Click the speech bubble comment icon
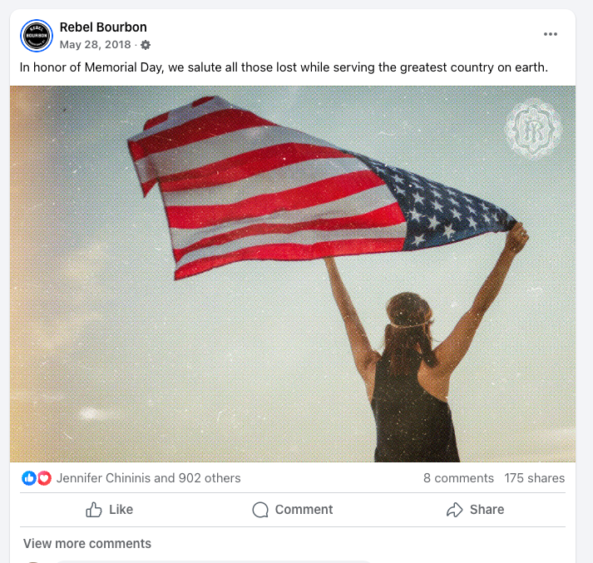This screenshot has height=563, width=593. 260,509
